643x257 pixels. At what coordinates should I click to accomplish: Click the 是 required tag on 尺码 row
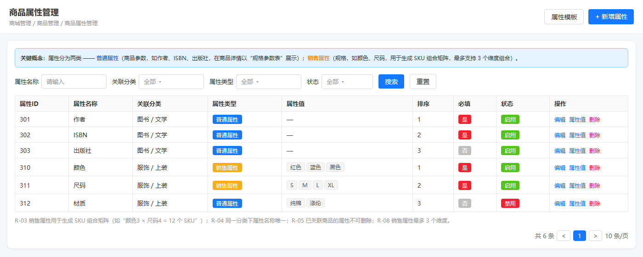465,185
